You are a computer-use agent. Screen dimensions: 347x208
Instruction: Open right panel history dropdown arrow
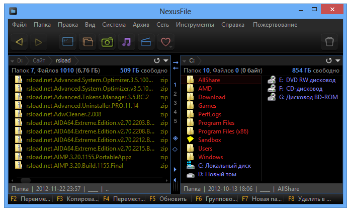click(x=338, y=60)
